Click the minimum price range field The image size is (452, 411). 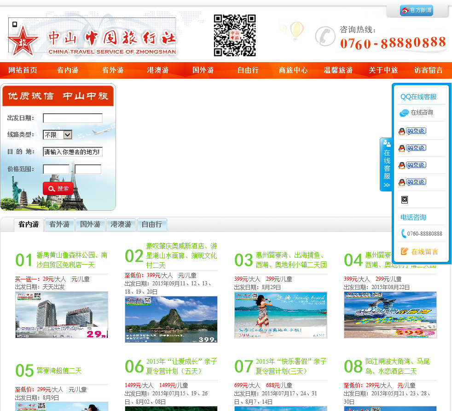56,169
